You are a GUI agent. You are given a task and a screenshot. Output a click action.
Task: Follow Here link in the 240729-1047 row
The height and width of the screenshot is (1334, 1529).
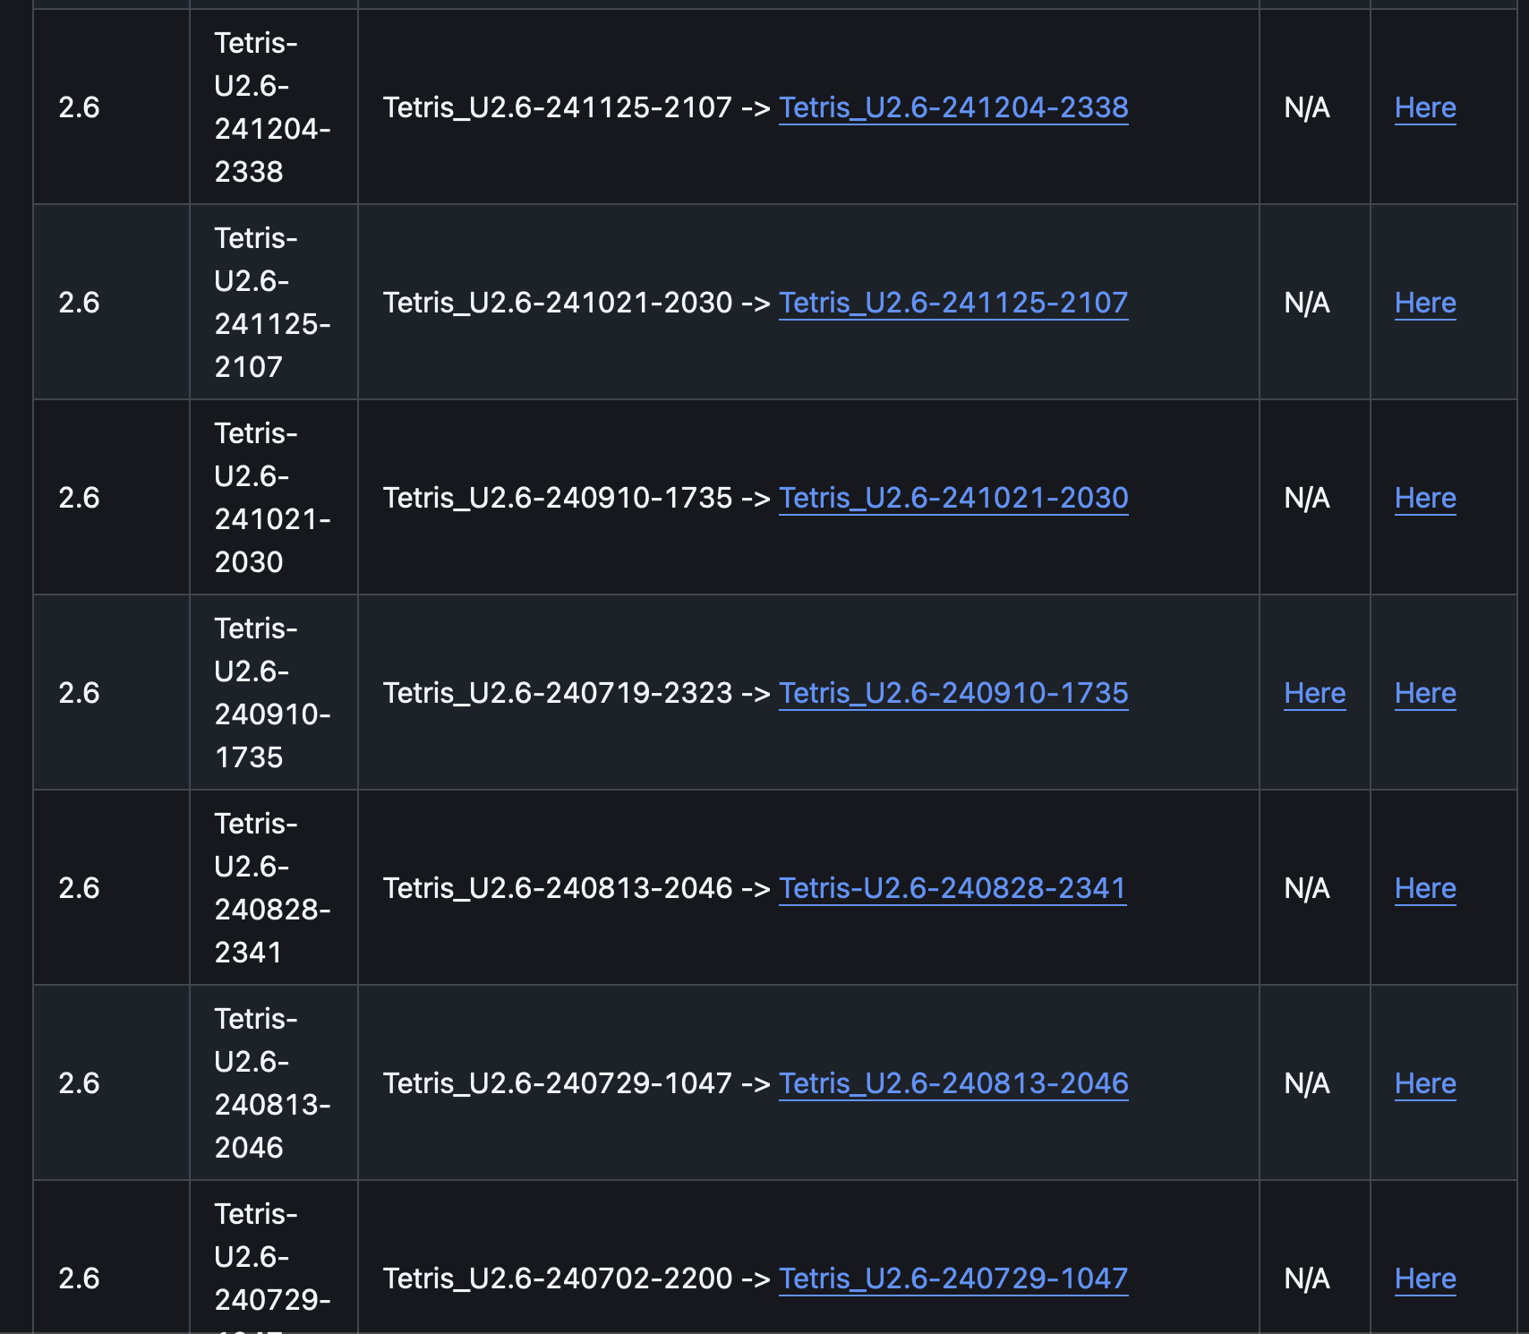pyautogui.click(x=1425, y=1278)
